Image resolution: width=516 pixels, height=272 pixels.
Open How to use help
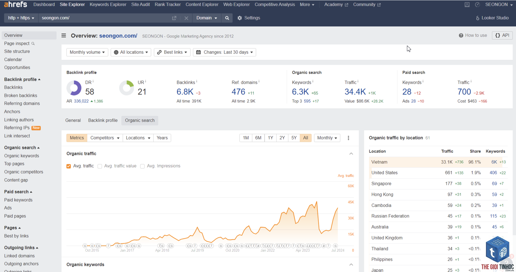tap(473, 35)
